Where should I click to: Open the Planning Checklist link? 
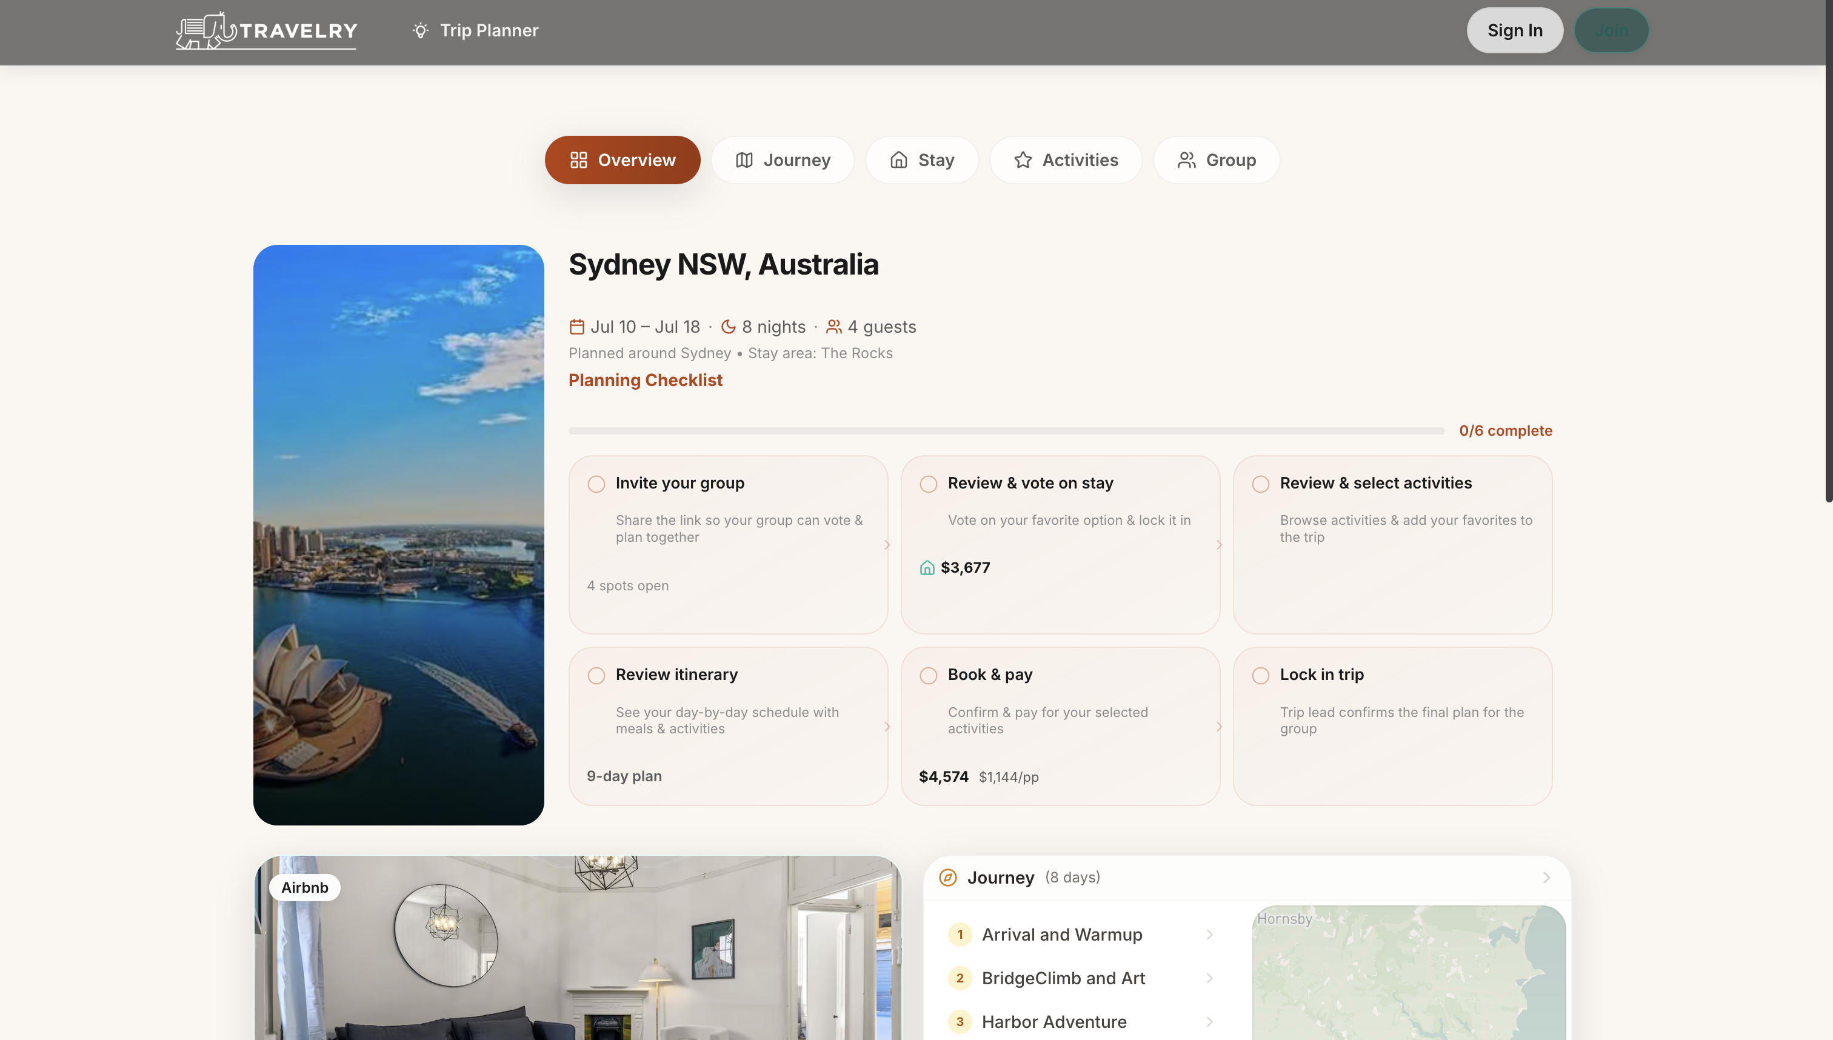coord(644,380)
